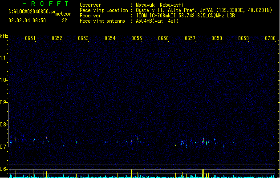Screen dimensions: 280x178
Task: Click the 0659 time axis label
Action: (x=243, y=38)
